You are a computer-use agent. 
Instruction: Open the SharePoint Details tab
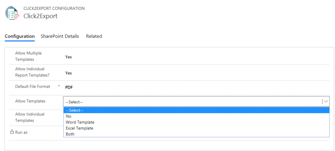(60, 36)
